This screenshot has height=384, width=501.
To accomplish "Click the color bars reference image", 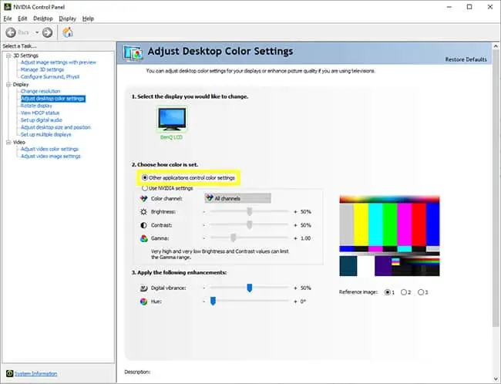I will pos(389,235).
